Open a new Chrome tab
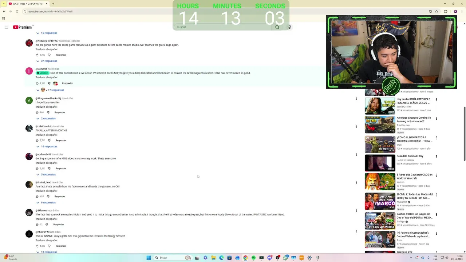Screen dimensions: 466x262 click(x=53, y=4)
